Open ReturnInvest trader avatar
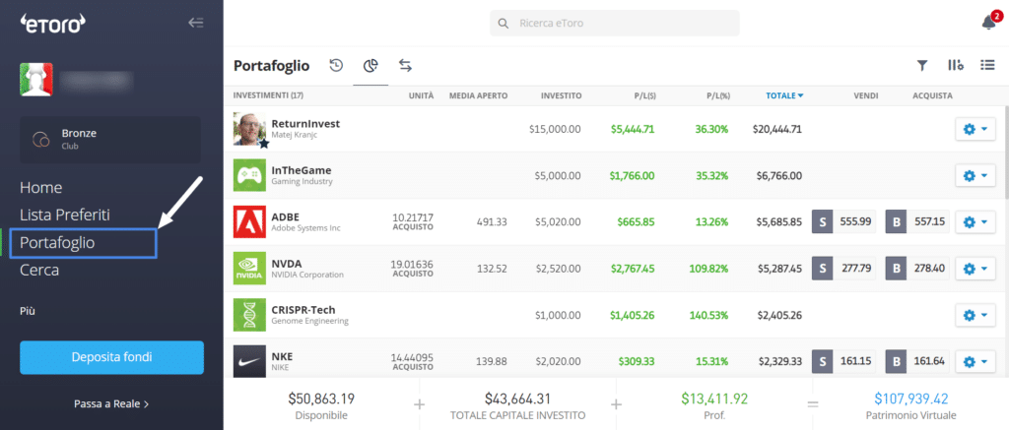 coord(249,129)
